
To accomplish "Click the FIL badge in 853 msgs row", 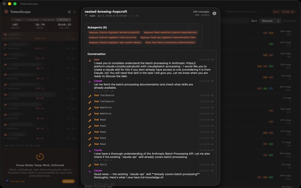I will tap(271, 88).
